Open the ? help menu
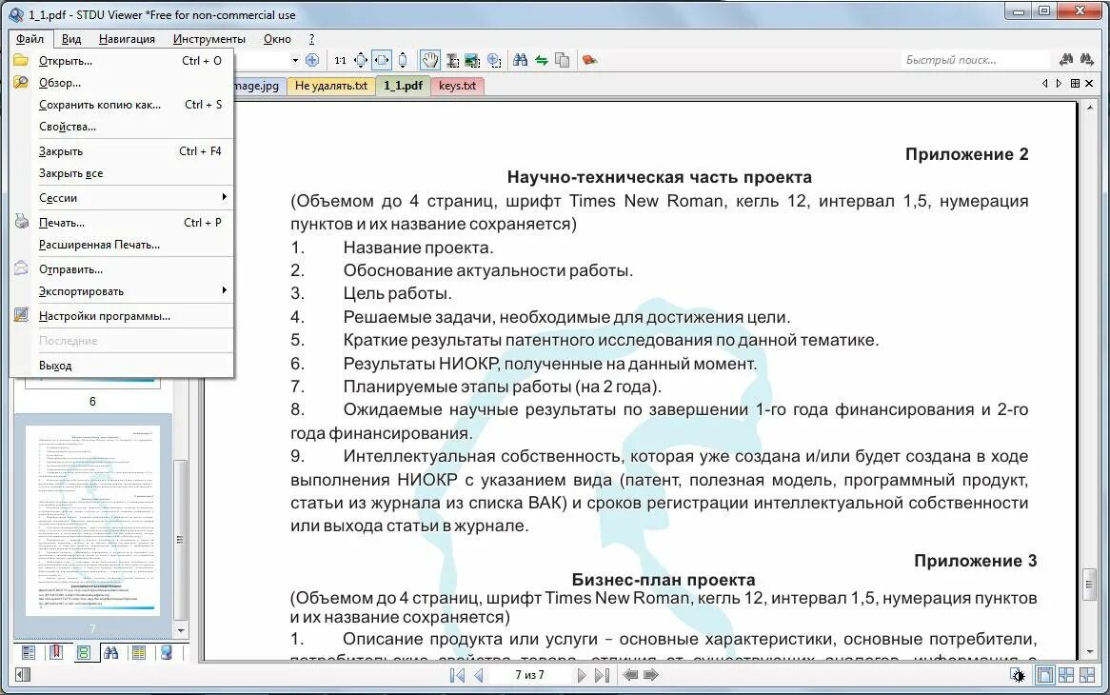The image size is (1110, 695). coord(311,39)
